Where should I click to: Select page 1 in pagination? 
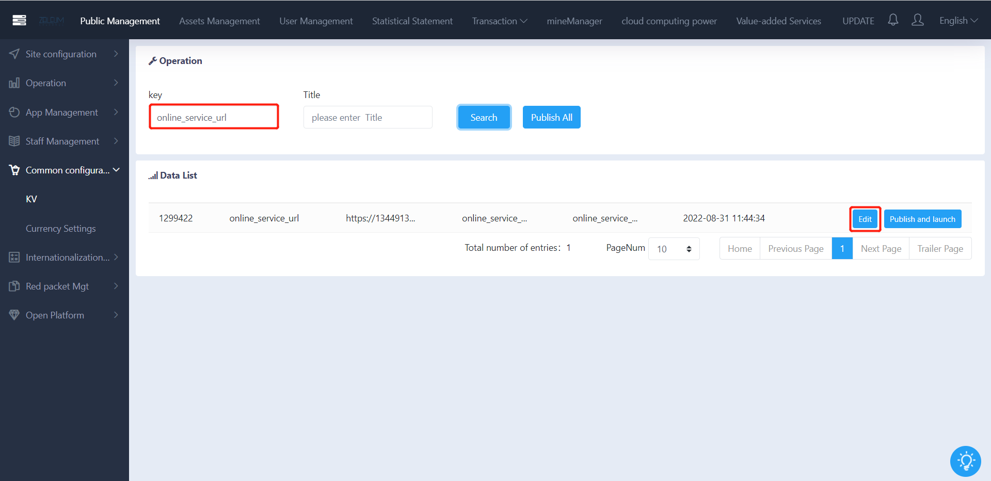(842, 249)
